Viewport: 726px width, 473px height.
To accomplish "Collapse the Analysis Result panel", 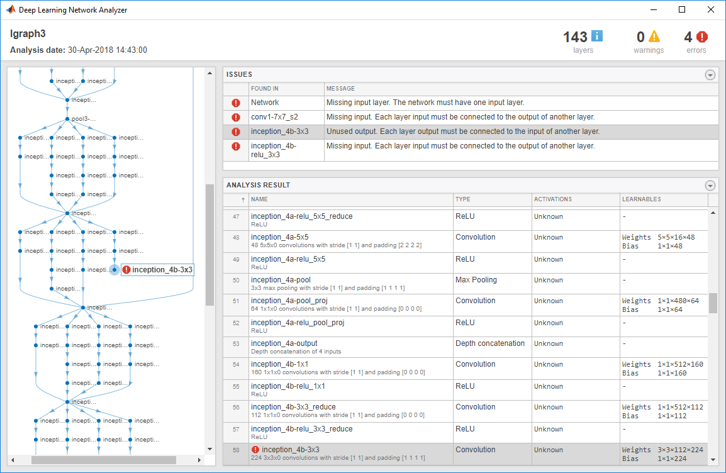I will [x=710, y=186].
